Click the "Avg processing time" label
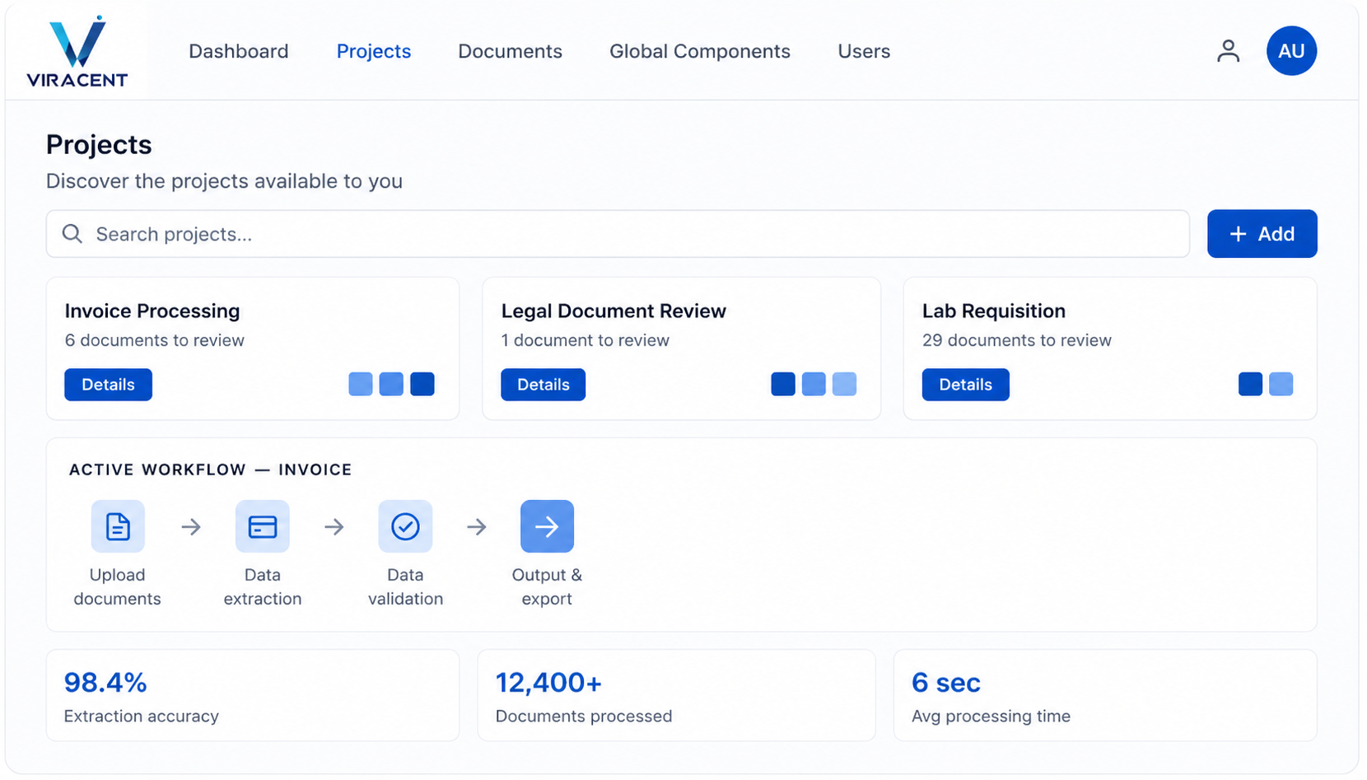This screenshot has height=780, width=1367. pos(991,716)
